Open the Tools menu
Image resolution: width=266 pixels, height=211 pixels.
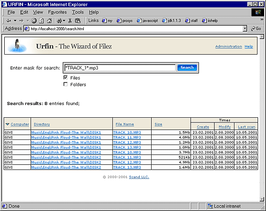click(78, 12)
